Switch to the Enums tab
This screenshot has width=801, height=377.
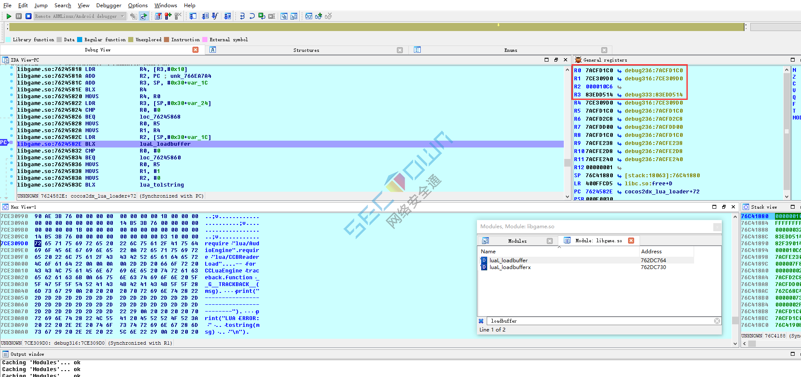[x=511, y=50]
